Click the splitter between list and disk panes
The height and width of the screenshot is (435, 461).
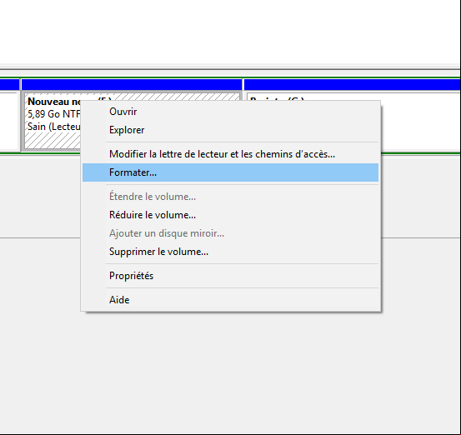click(230, 67)
